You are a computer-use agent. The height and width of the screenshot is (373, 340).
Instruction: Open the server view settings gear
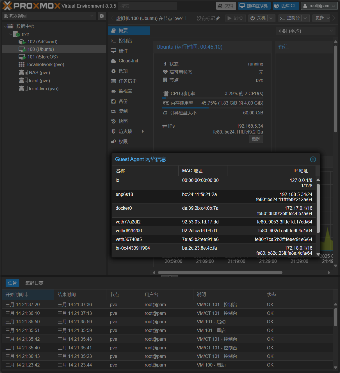102,16
